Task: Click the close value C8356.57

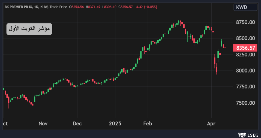Action: 125,7
